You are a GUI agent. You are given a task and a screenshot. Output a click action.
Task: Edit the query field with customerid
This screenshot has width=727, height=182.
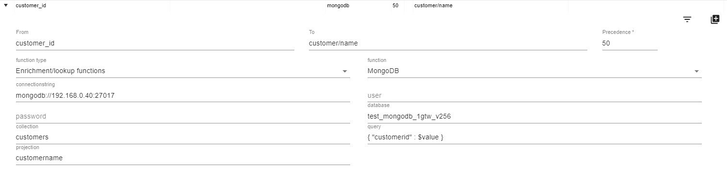(534, 137)
